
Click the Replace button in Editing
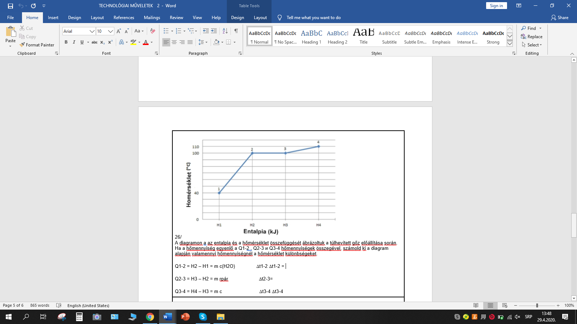pyautogui.click(x=532, y=37)
